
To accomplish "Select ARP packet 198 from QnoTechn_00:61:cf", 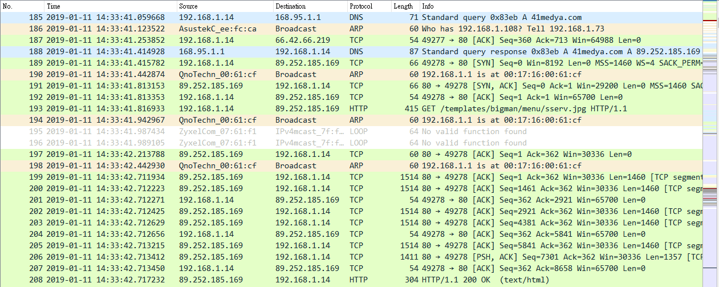I will (351, 166).
